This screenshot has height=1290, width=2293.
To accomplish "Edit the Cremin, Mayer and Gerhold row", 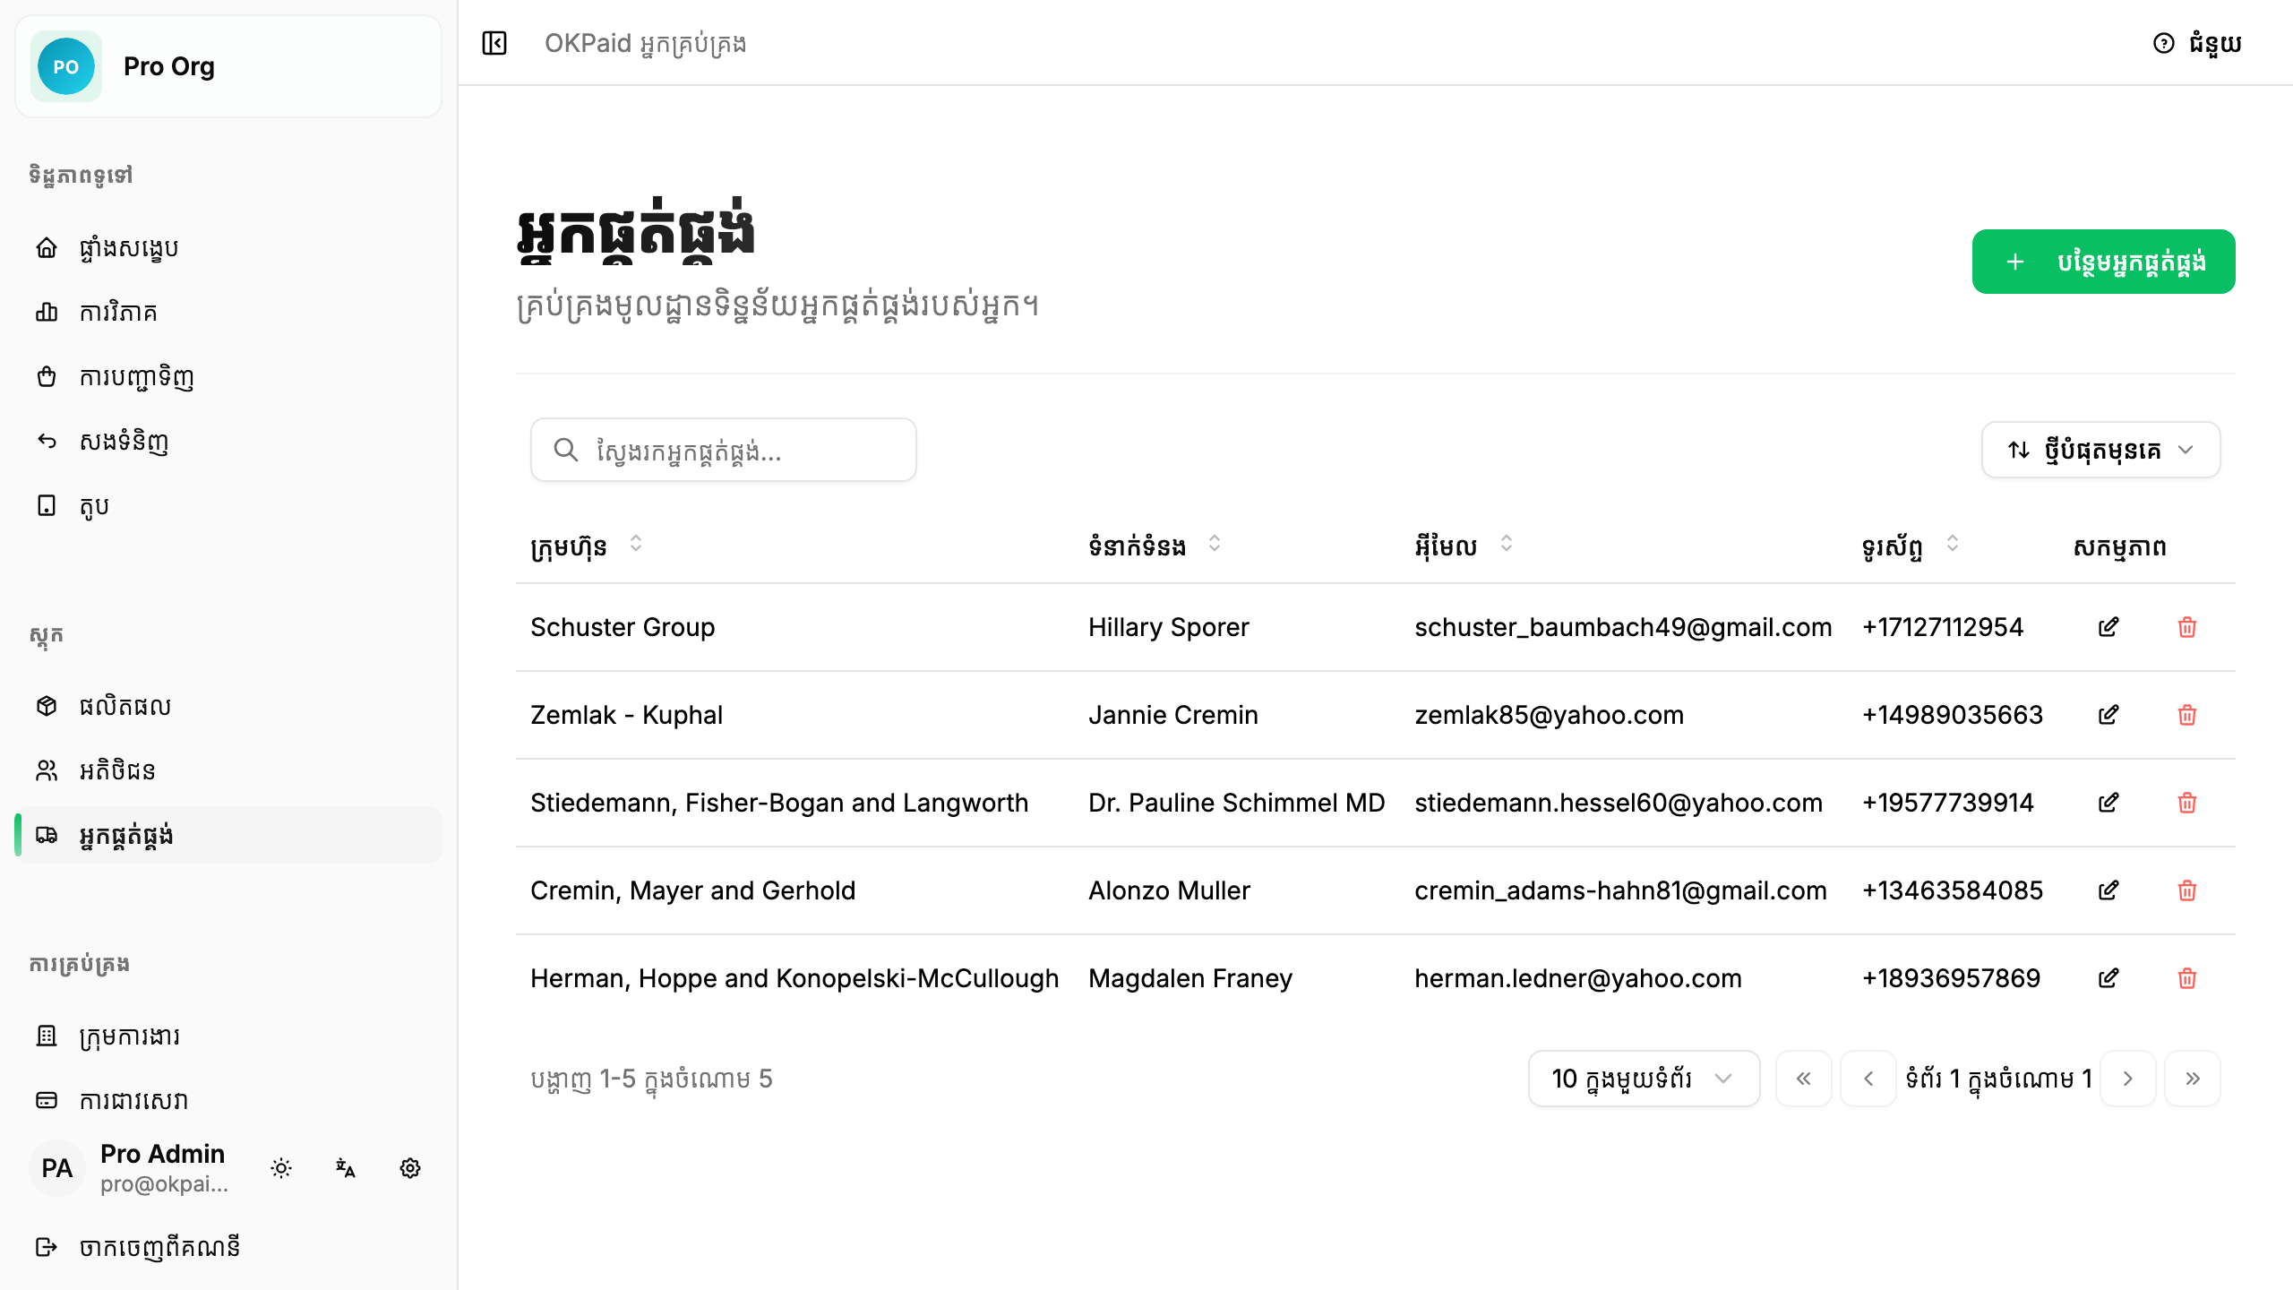I will point(2108,890).
